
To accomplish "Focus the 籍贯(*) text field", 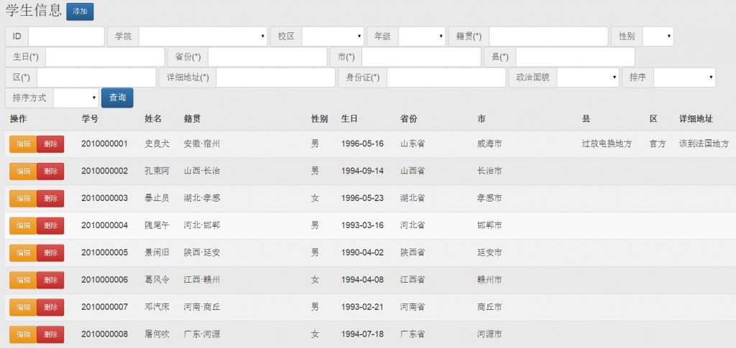I will pos(548,37).
